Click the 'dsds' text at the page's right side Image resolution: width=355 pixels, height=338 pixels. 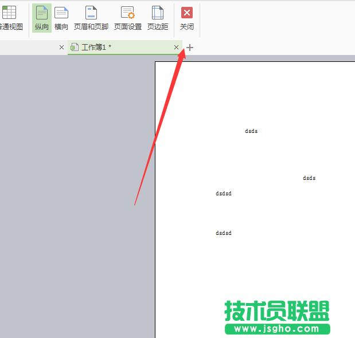click(x=309, y=178)
